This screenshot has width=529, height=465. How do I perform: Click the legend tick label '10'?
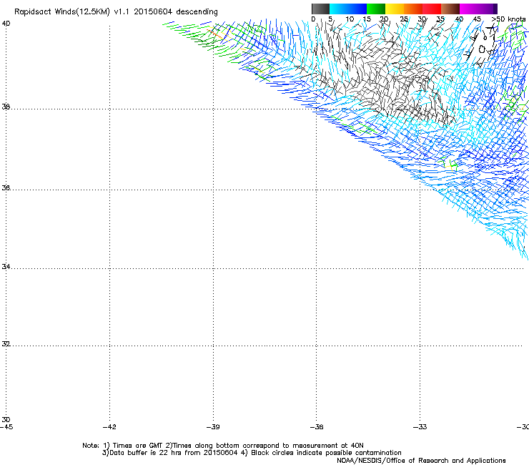350,19
